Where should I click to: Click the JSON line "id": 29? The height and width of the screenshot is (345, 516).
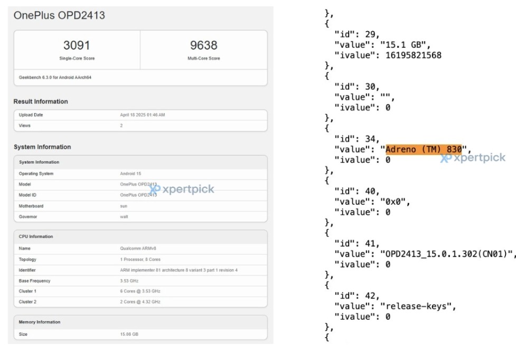(356, 34)
